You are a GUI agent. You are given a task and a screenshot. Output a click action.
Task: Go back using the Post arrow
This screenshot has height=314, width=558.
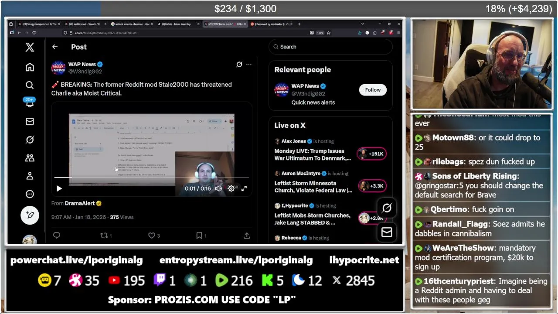pyautogui.click(x=54, y=47)
